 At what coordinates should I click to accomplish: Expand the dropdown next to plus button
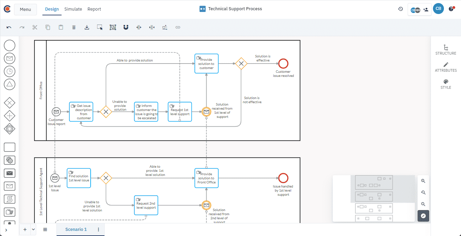click(x=33, y=230)
